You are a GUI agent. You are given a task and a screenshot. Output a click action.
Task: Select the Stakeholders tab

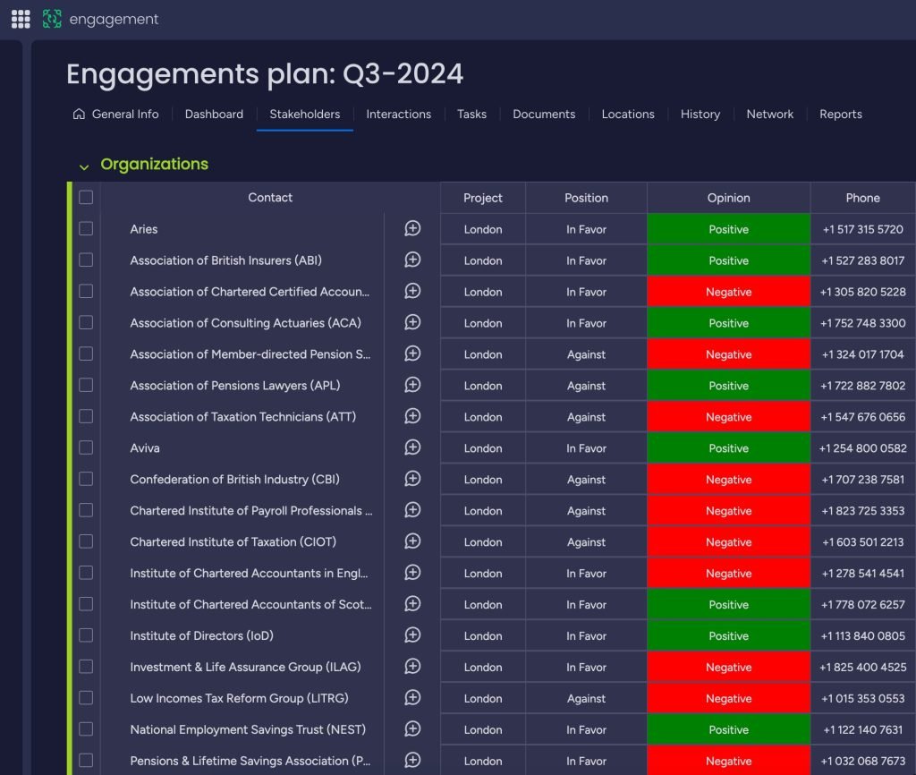coord(304,114)
